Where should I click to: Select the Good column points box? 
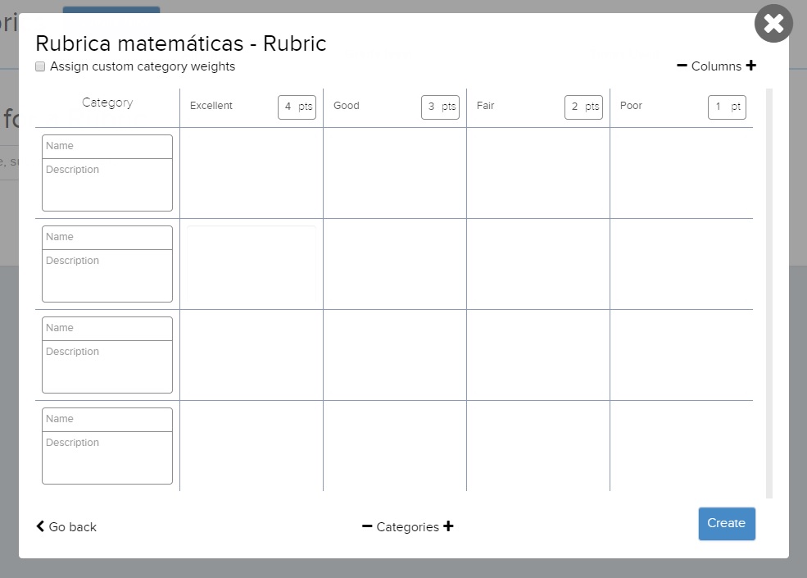(432, 107)
